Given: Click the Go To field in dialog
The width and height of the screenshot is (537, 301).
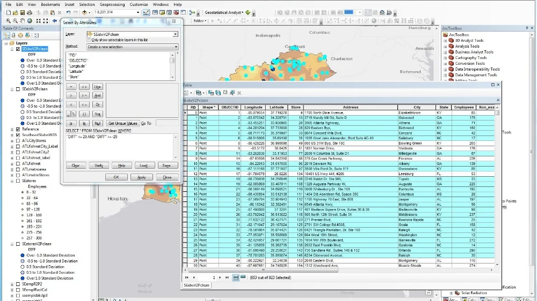Looking at the screenshot, I should coord(166,123).
